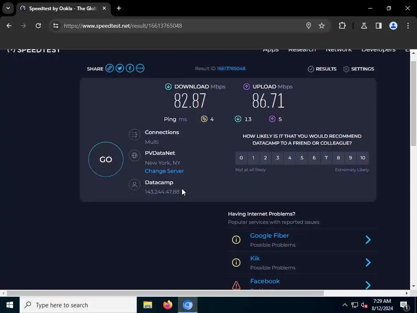The height and width of the screenshot is (313, 417).
Task: Open File Explorer from the taskbar
Action: click(147, 305)
